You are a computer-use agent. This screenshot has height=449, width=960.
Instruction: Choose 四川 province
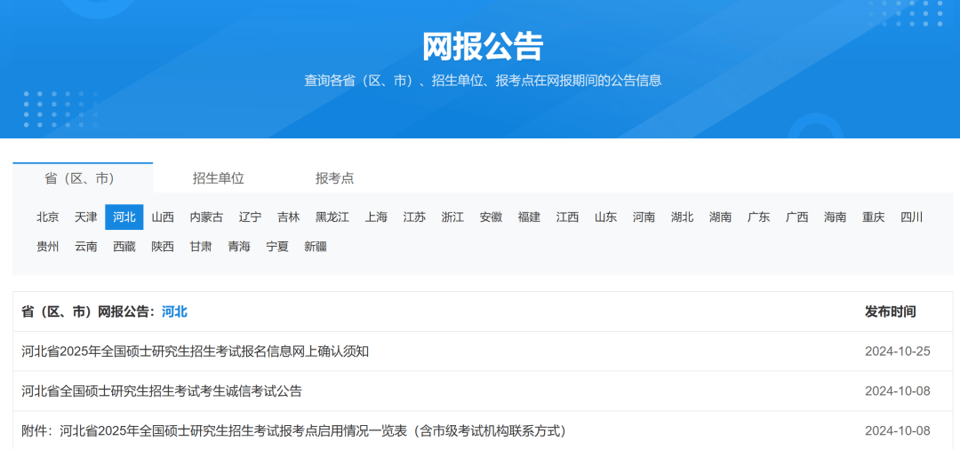pyautogui.click(x=912, y=217)
